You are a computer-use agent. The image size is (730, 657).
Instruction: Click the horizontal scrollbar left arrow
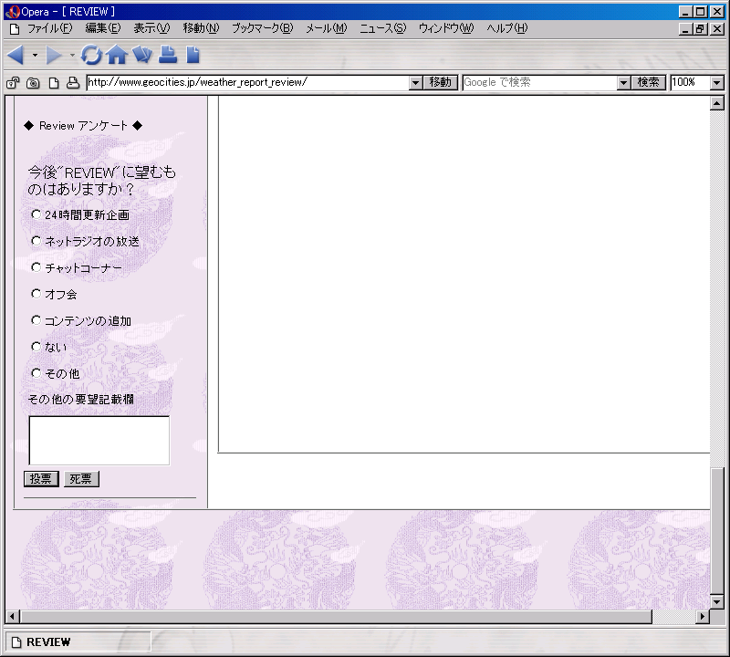12,617
